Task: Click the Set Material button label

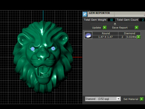Action: pyautogui.click(x=131, y=99)
